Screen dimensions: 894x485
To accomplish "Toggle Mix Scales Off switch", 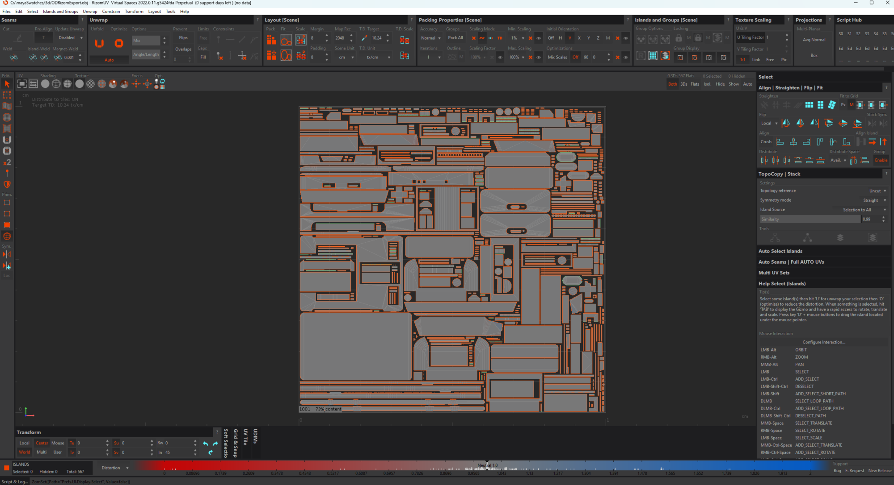I will point(575,57).
